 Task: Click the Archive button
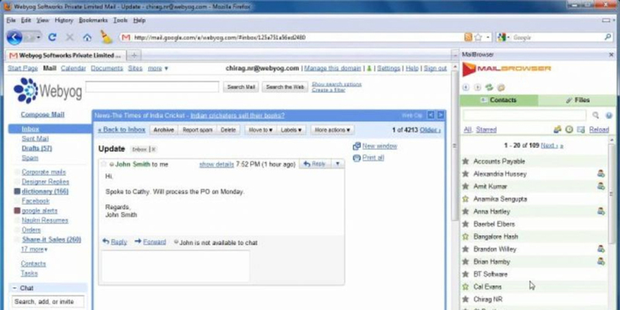click(163, 130)
